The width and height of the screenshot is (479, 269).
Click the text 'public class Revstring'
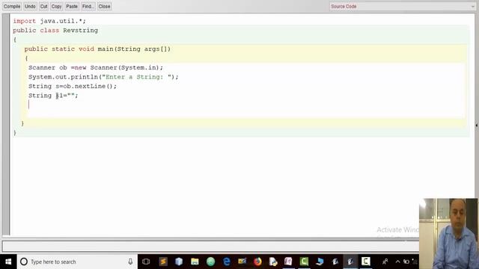[x=55, y=31]
